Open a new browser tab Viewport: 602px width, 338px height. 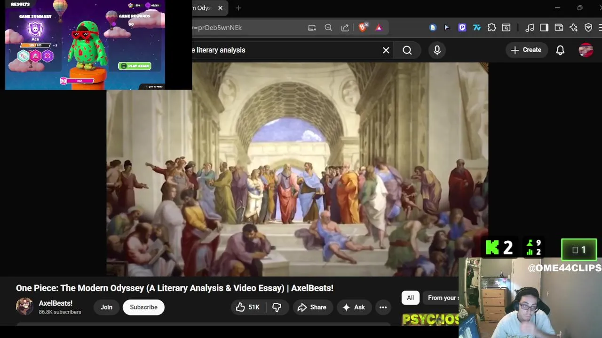click(x=238, y=8)
